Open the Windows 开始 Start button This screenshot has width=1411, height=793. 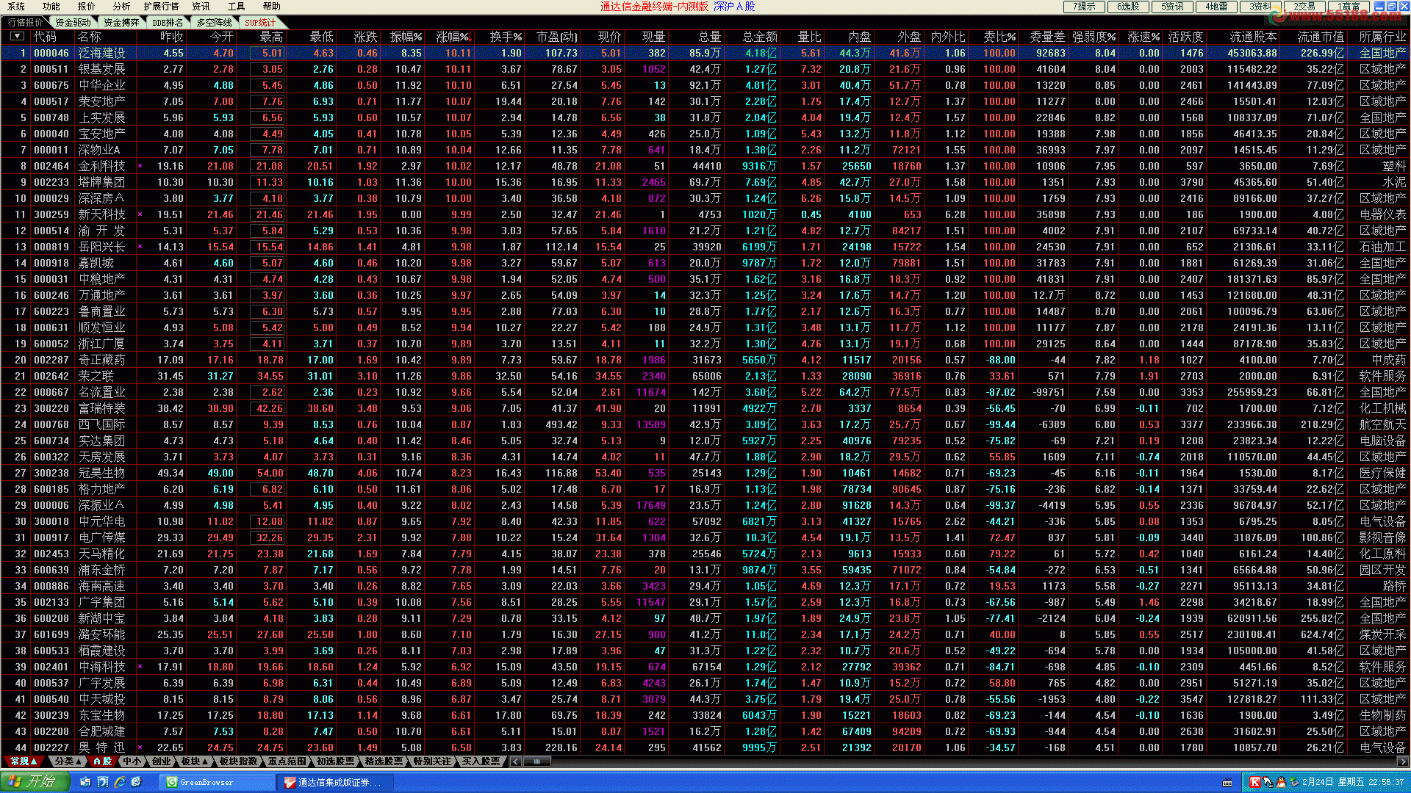tap(35, 781)
